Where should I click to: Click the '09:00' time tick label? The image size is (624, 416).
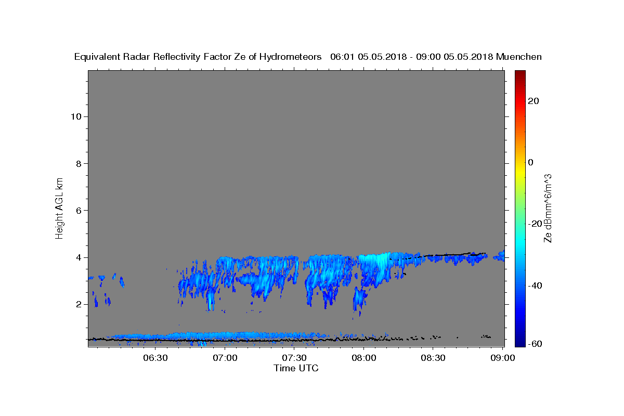[502, 358]
